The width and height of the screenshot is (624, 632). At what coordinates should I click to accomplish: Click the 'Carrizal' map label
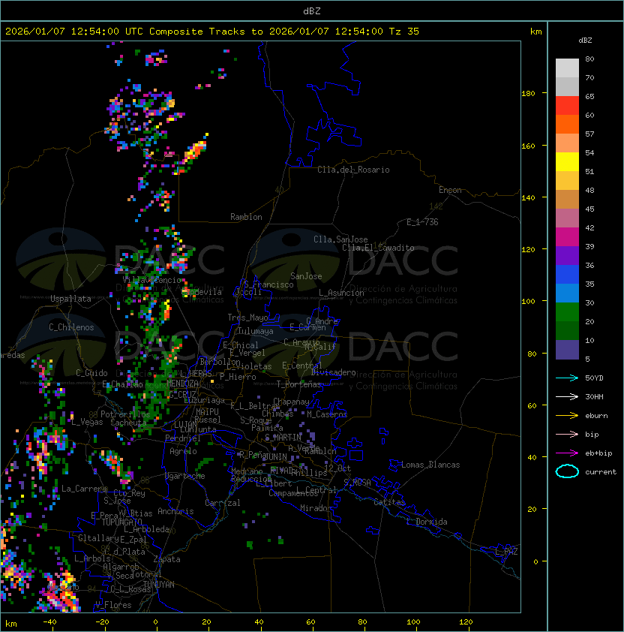222,503
